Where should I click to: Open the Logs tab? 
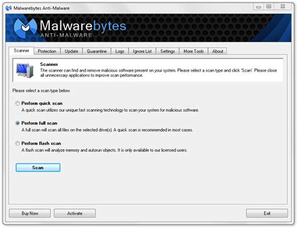[x=119, y=52]
